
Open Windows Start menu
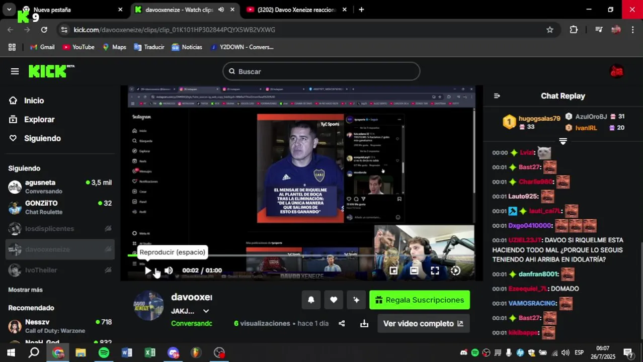(x=11, y=352)
